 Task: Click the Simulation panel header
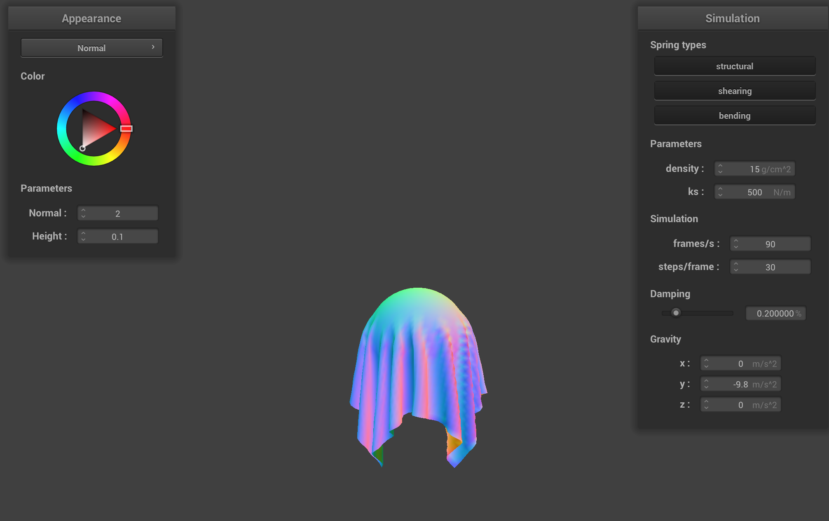click(x=732, y=19)
